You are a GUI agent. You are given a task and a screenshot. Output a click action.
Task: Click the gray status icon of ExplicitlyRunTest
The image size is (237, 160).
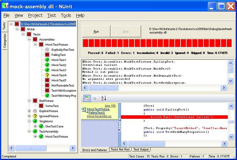(47, 50)
